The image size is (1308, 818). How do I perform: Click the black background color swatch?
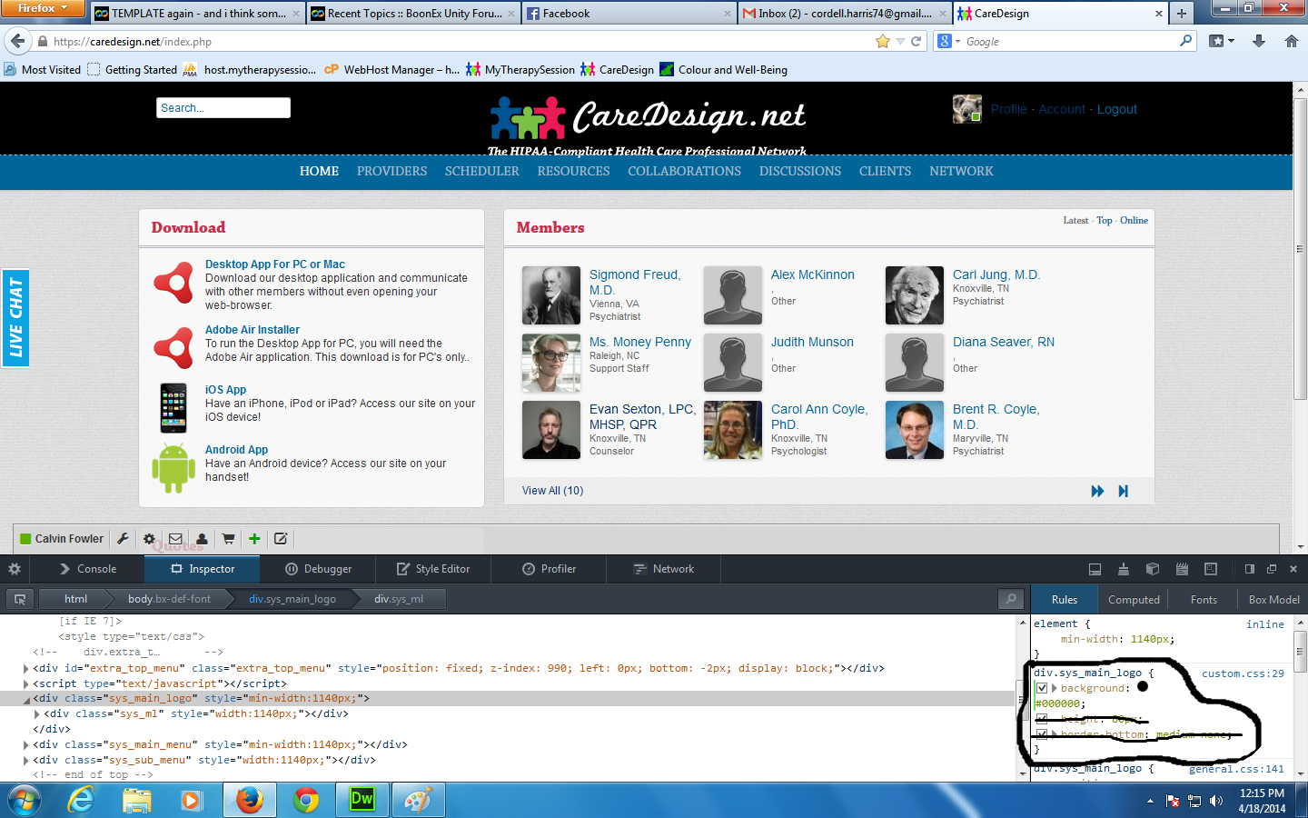(x=1143, y=687)
